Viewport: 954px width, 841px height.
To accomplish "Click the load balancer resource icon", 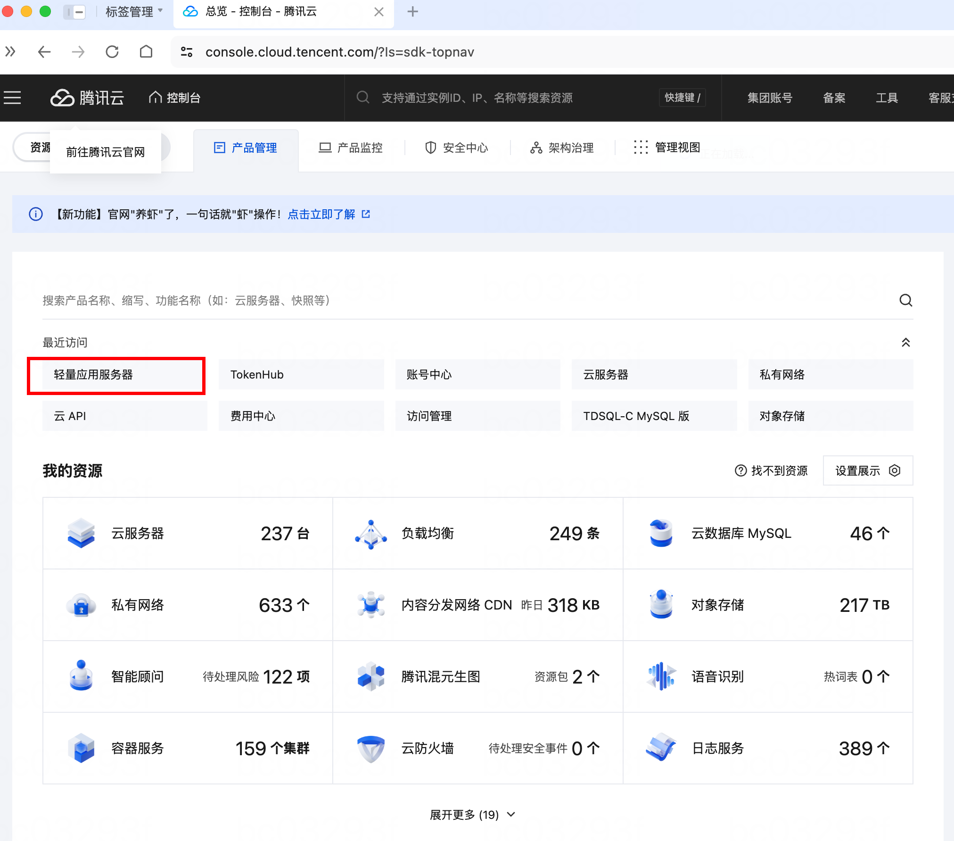I will [x=371, y=533].
